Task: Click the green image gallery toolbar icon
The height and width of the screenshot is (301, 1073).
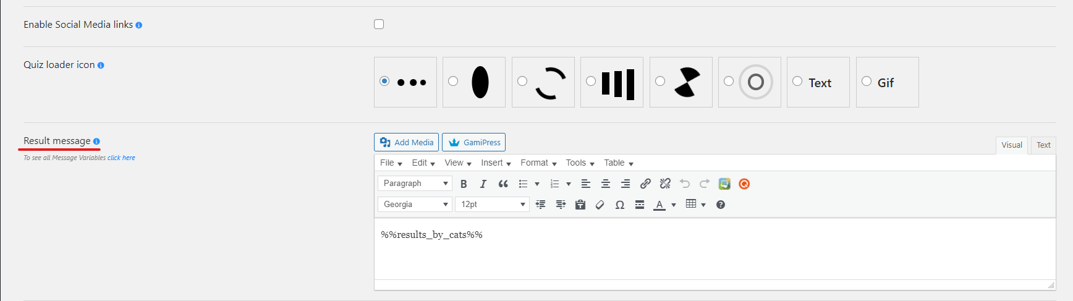Action: (724, 184)
